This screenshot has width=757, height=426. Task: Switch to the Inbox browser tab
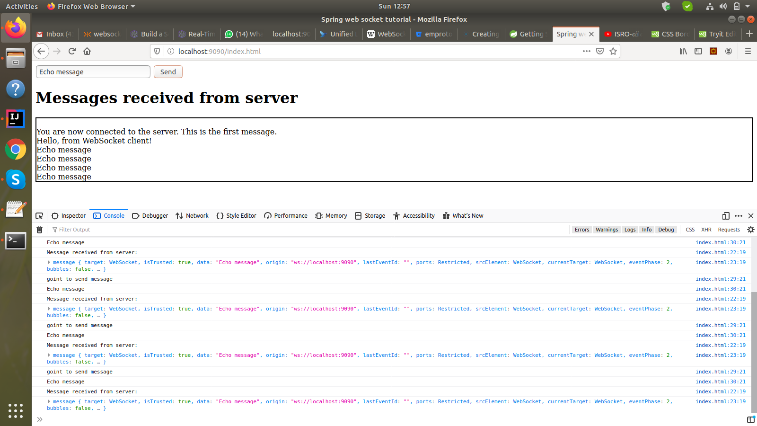tap(54, 34)
